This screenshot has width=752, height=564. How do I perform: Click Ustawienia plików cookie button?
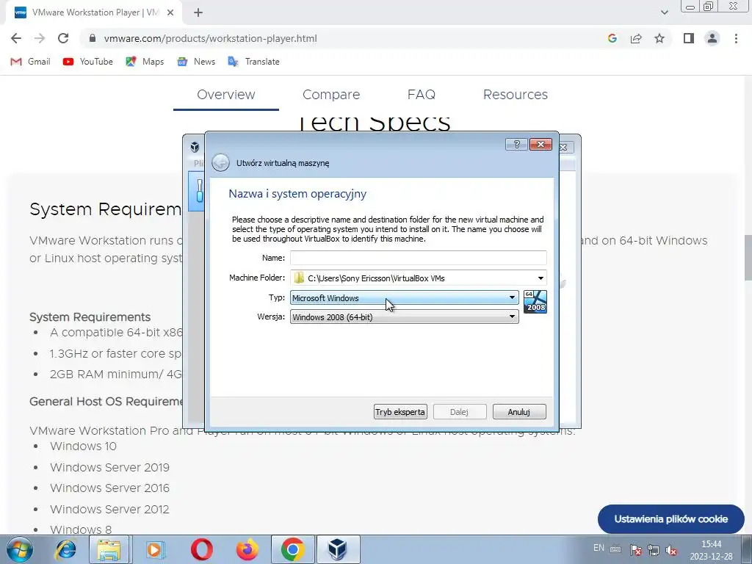tap(671, 519)
